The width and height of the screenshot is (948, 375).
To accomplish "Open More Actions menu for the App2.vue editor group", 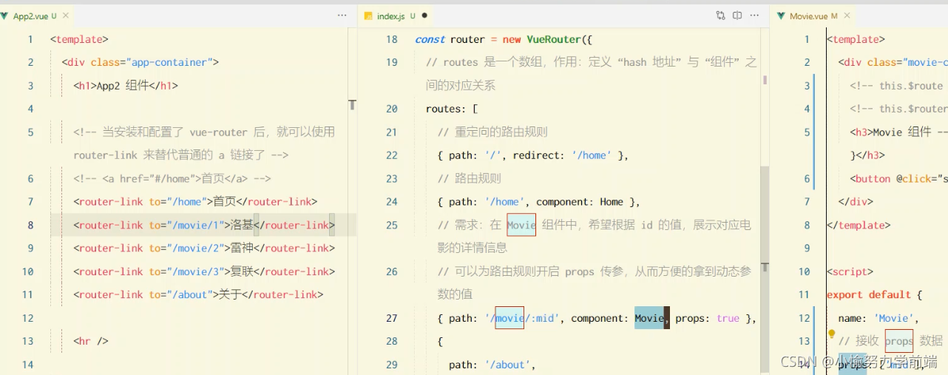I will 342,16.
